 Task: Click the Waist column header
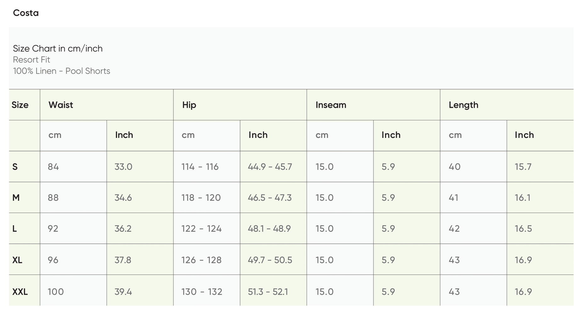(61, 105)
